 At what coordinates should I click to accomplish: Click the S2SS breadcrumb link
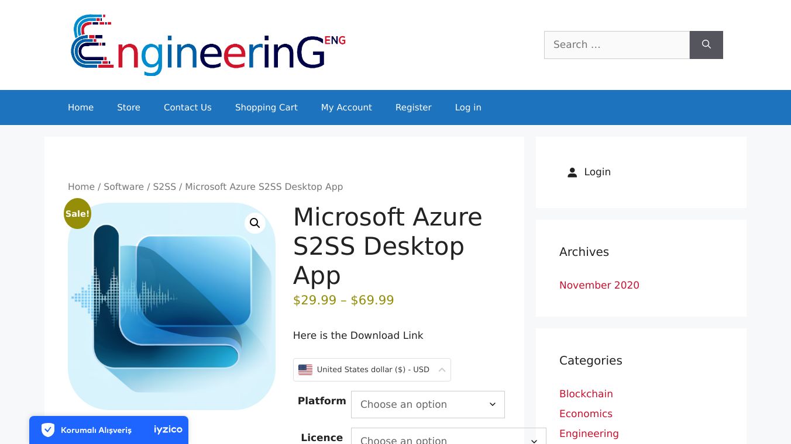164,187
